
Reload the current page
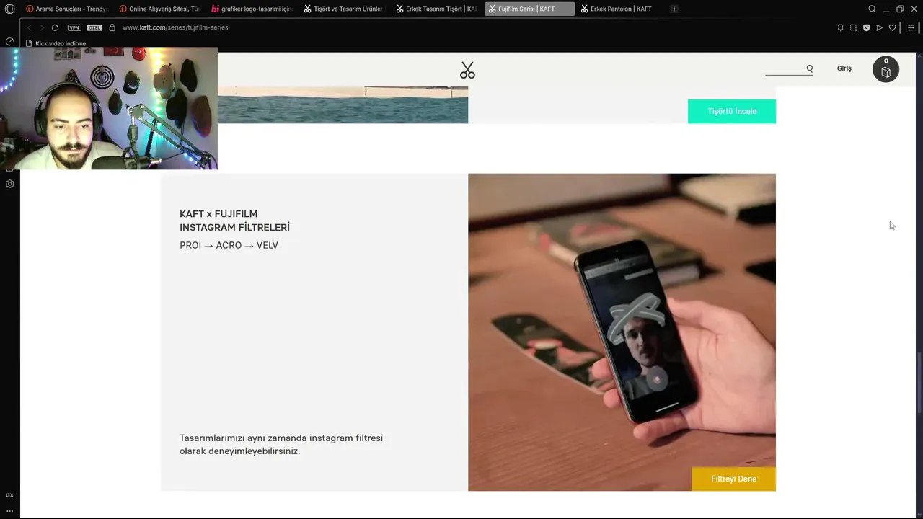coord(55,27)
